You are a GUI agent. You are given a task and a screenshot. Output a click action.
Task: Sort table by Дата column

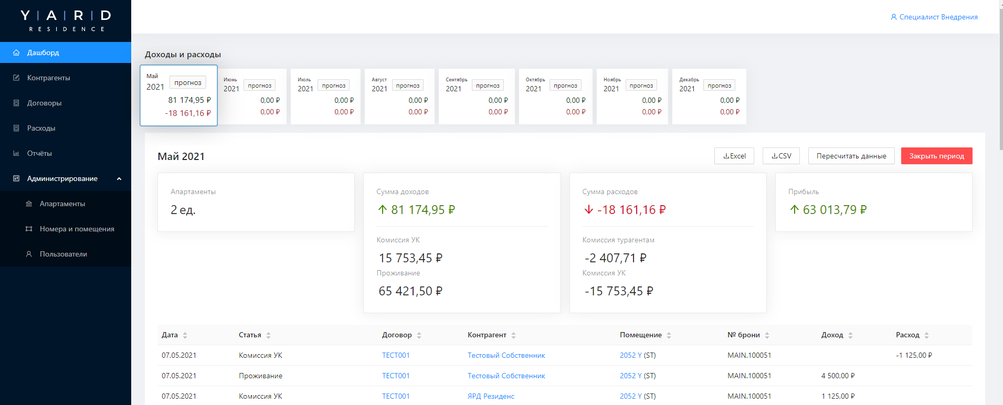click(x=185, y=335)
